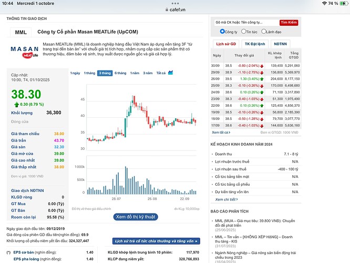Open the Xem chi tiết link
Screen dimensions: 350x263
(x=227, y=199)
